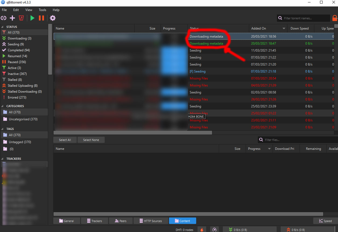The width and height of the screenshot is (338, 232).
Task: Click the green Resume play icon
Action: coord(33,18)
